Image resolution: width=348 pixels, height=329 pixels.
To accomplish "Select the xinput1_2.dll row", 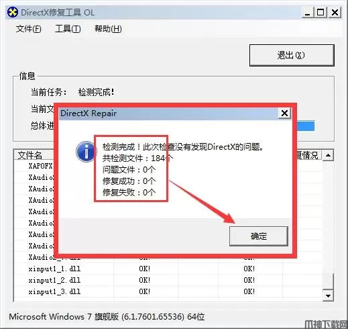I will click(168, 280).
